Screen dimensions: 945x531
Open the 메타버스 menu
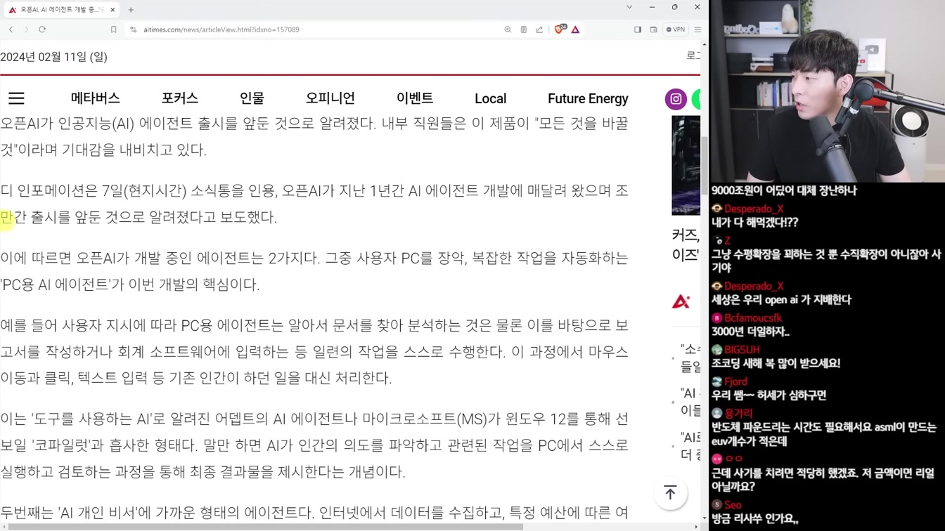pyautogui.click(x=95, y=98)
